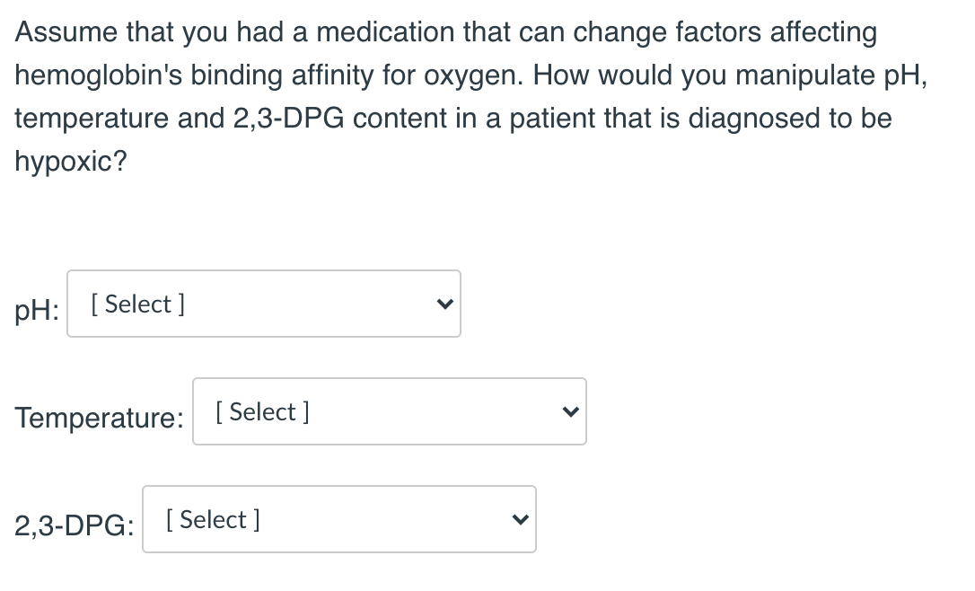The height and width of the screenshot is (591, 975).
Task: Click the [Select] placeholder for Temperature
Action: click(x=261, y=411)
